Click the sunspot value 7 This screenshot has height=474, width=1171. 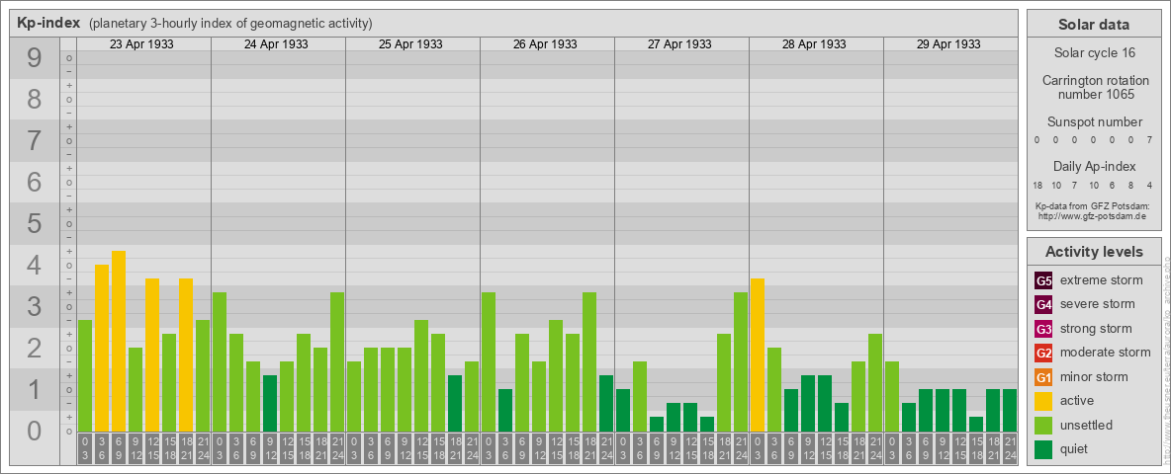(x=1151, y=140)
